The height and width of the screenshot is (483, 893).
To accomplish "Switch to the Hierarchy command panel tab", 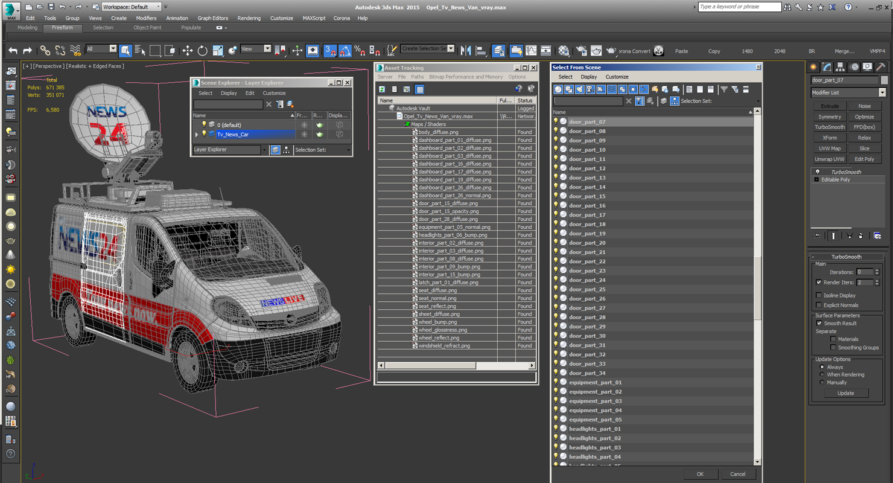I will (841, 67).
